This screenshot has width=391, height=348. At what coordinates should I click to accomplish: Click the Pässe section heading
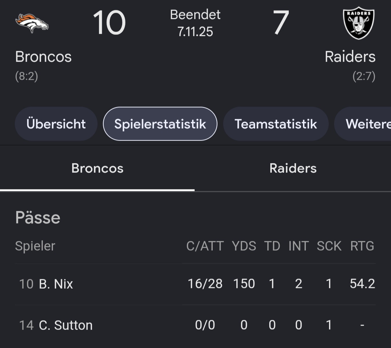[38, 218]
